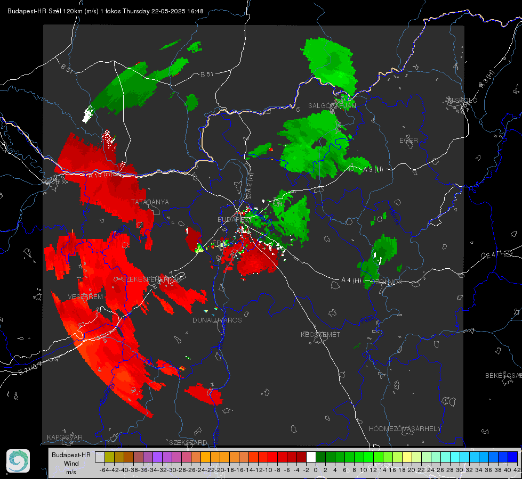Click the KAPOSVÁR city label
Screen dimensions: 522x479
[x=65, y=437]
